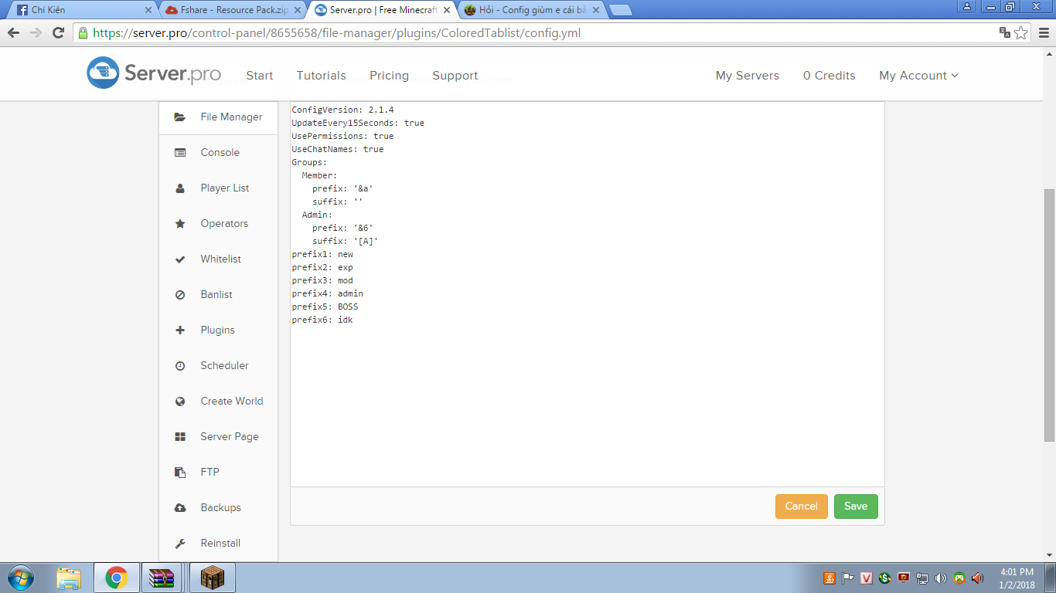Reload the page with the refresh icon
The height and width of the screenshot is (593, 1056).
pos(58,33)
